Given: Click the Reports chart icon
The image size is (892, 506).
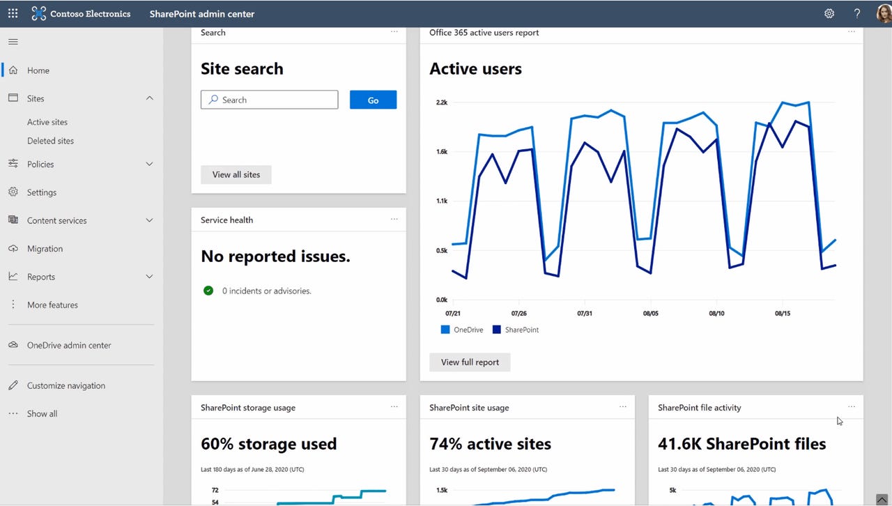Looking at the screenshot, I should pyautogui.click(x=13, y=276).
